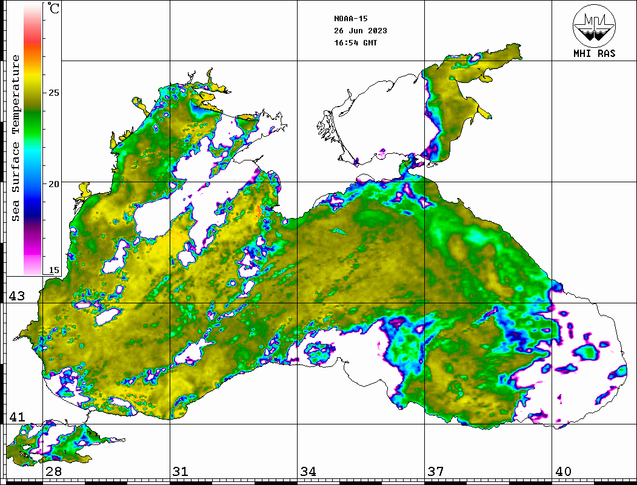Click the latitude label '41'
Screen dimensions: 637x485
(x=16, y=417)
